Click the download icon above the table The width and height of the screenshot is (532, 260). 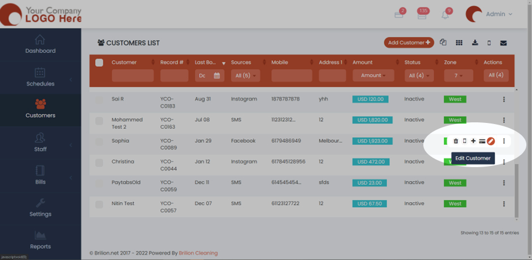point(475,43)
